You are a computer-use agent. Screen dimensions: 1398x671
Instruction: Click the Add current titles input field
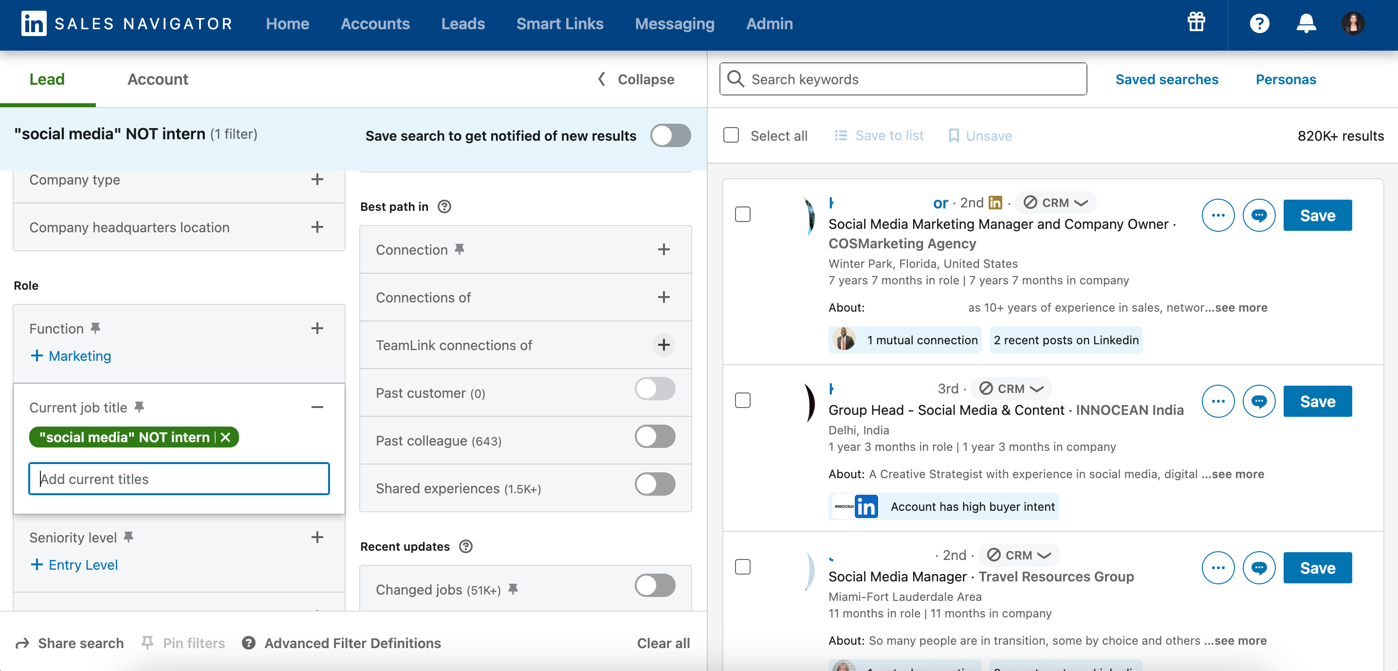[179, 478]
